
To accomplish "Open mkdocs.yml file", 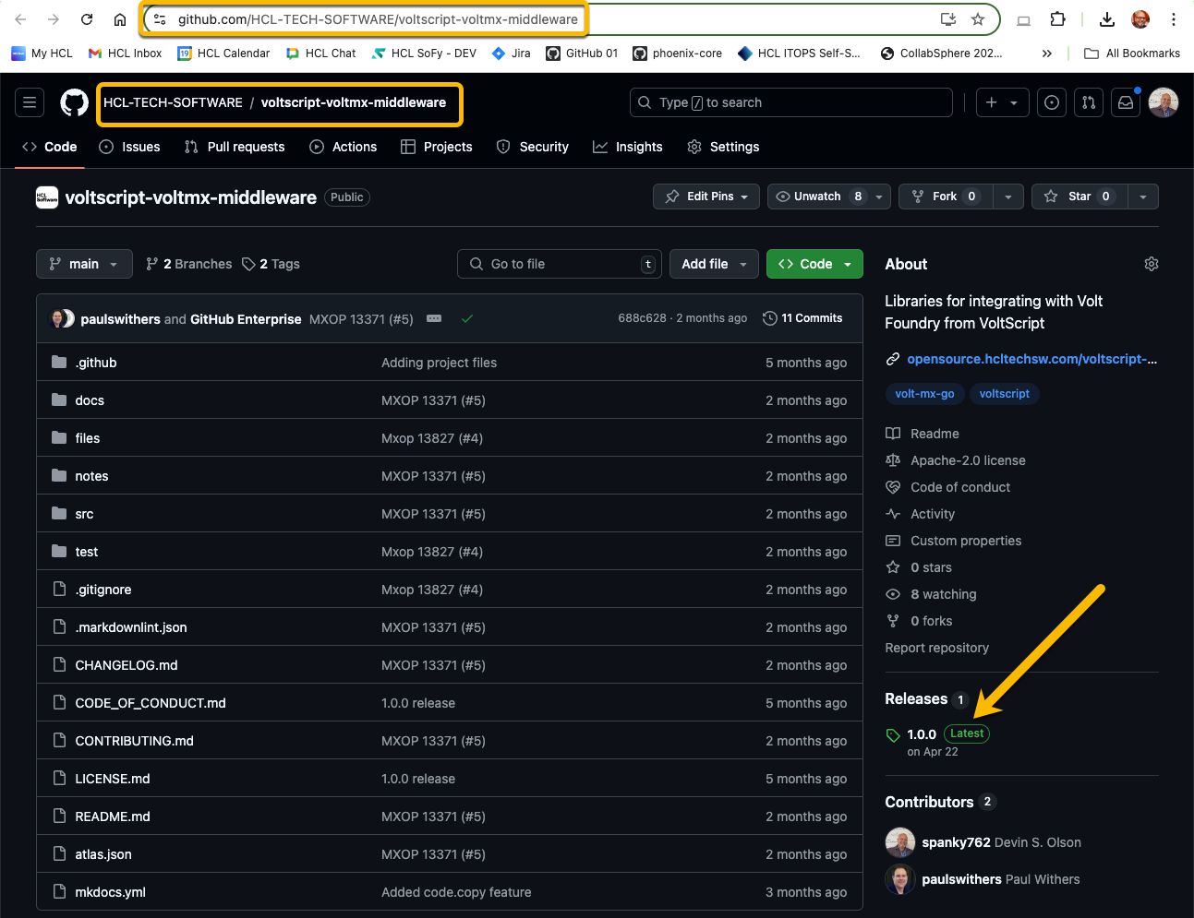I will 111,892.
